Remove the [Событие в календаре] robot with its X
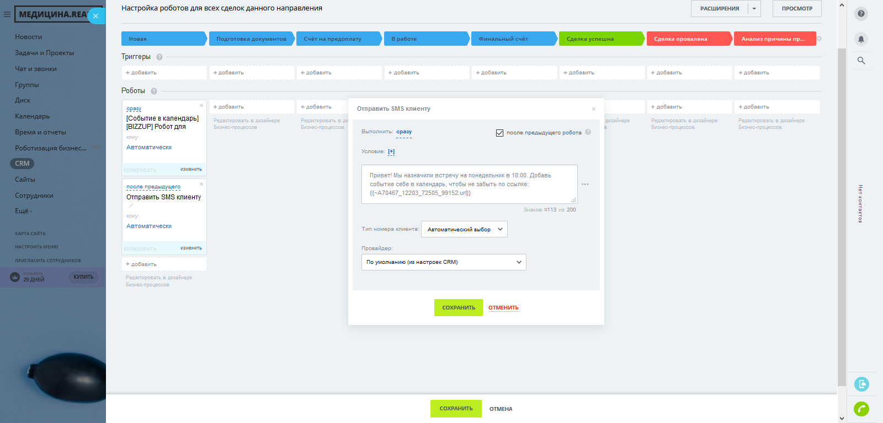This screenshot has width=883, height=423. coord(201,105)
